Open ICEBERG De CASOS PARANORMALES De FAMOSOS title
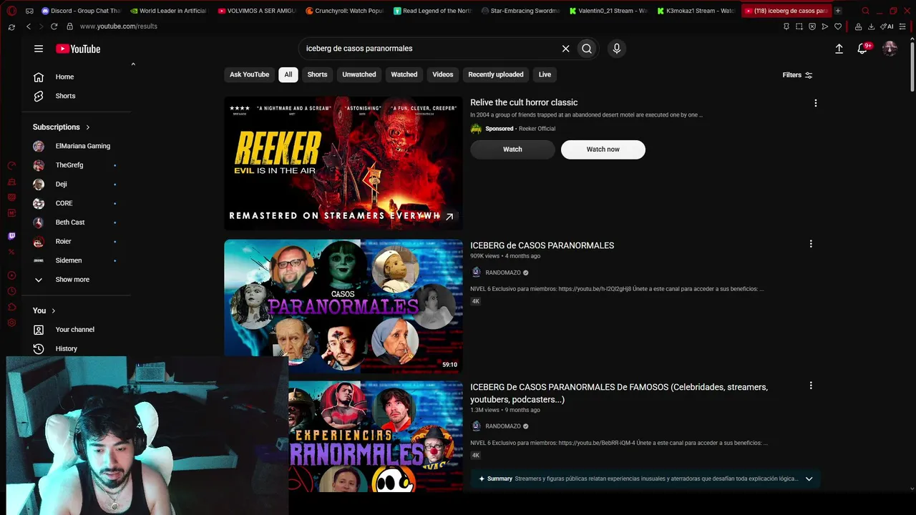Screen dimensions: 916x515 [x=619, y=393]
